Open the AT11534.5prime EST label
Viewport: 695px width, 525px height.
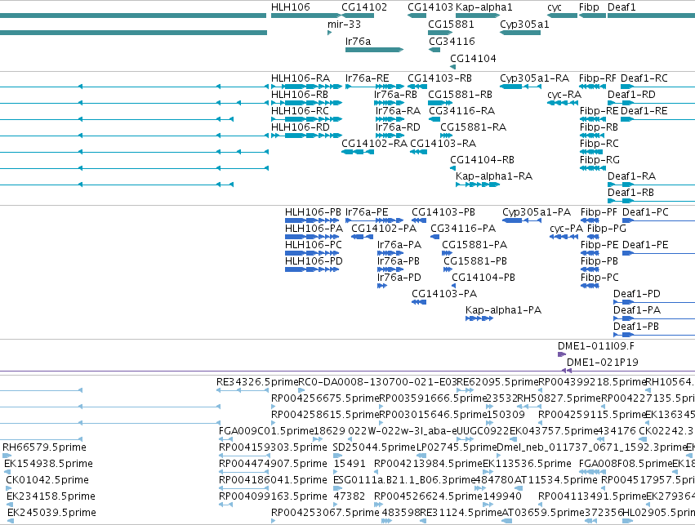pos(556,480)
